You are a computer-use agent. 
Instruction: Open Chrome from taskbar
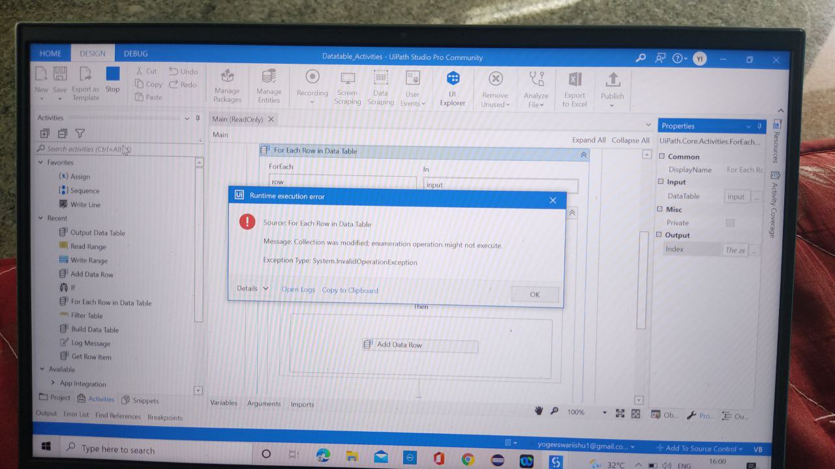tap(468, 459)
